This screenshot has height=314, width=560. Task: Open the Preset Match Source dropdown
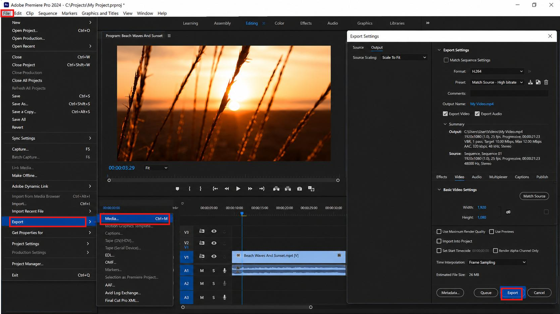pyautogui.click(x=497, y=83)
